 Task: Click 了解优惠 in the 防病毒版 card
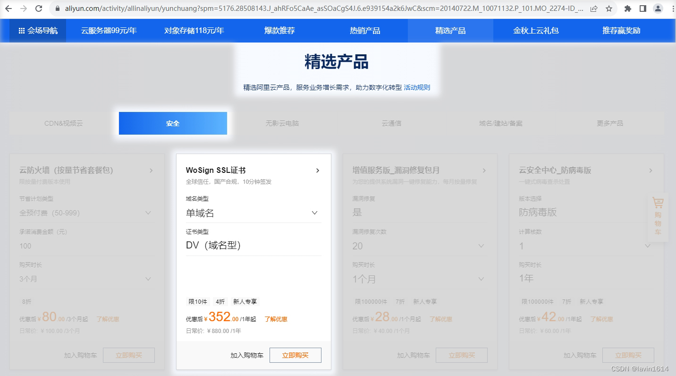602,319
